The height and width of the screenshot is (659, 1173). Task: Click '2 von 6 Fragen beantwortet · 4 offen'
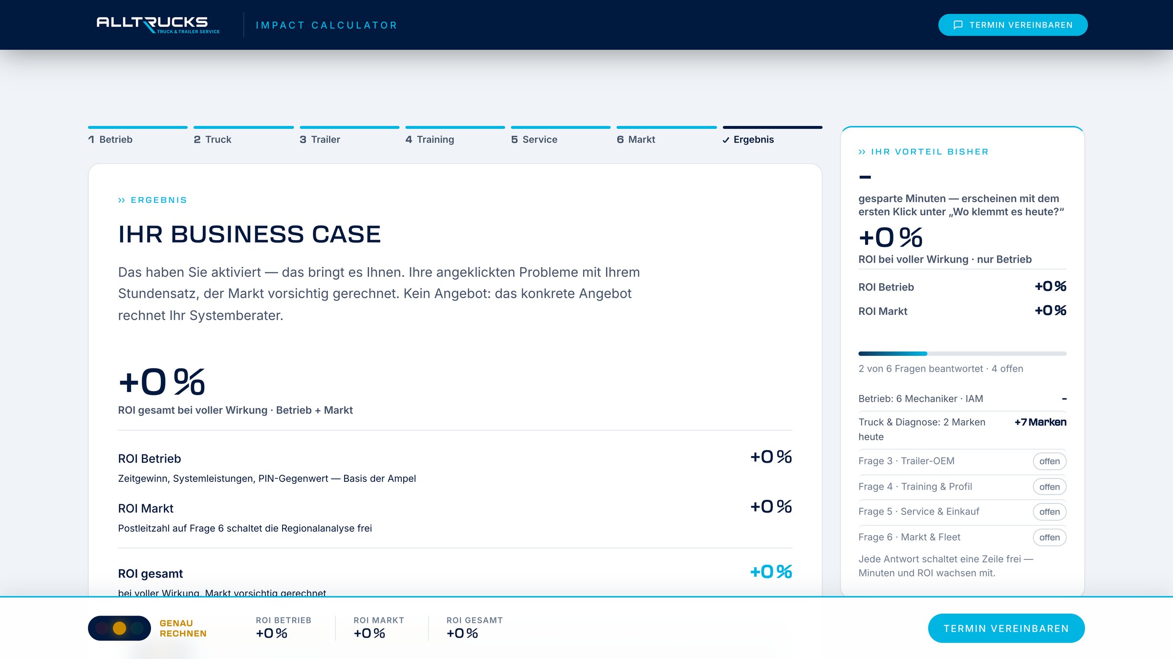[941, 369]
